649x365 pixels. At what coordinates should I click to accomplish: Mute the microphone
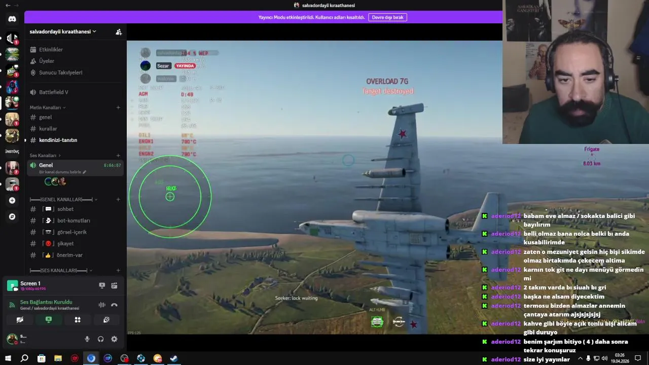pos(87,339)
